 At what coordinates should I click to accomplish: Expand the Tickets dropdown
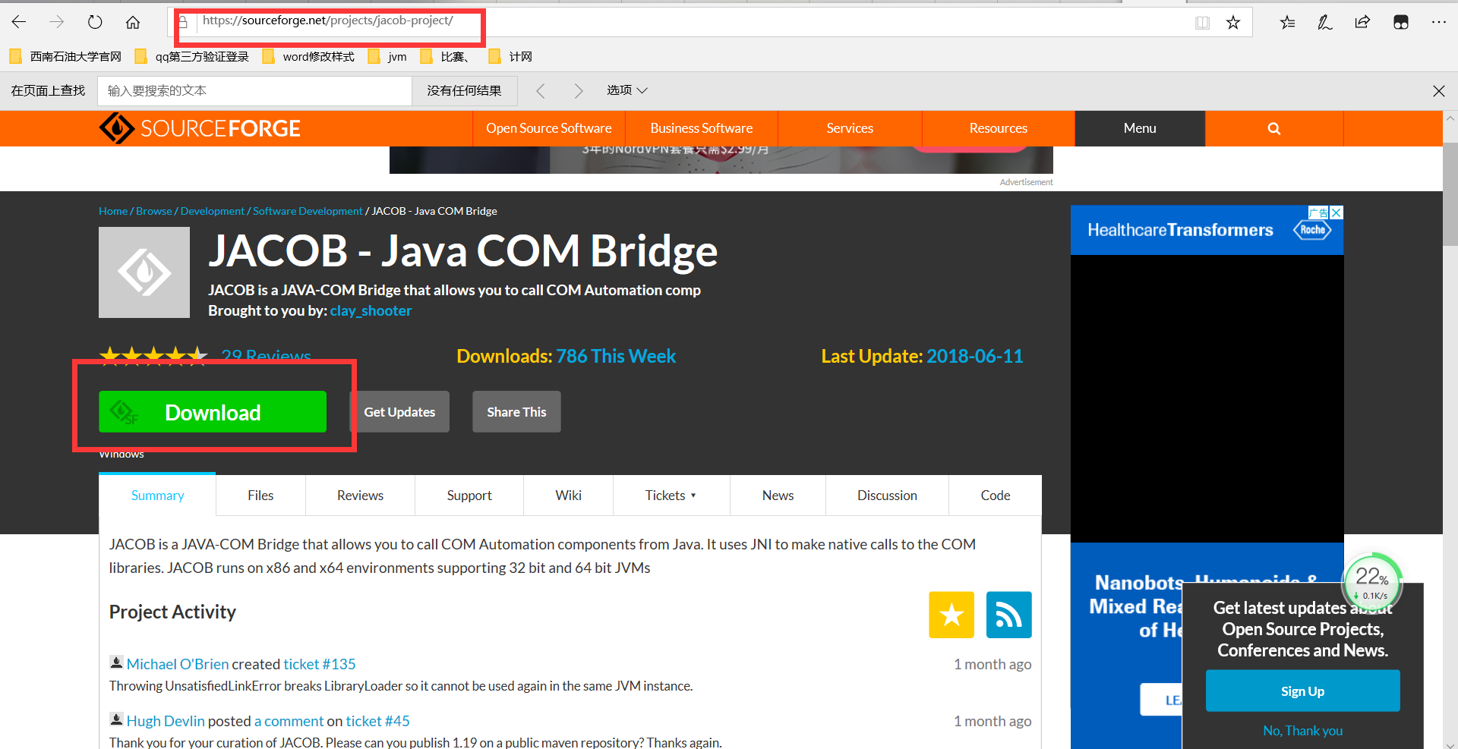(671, 495)
